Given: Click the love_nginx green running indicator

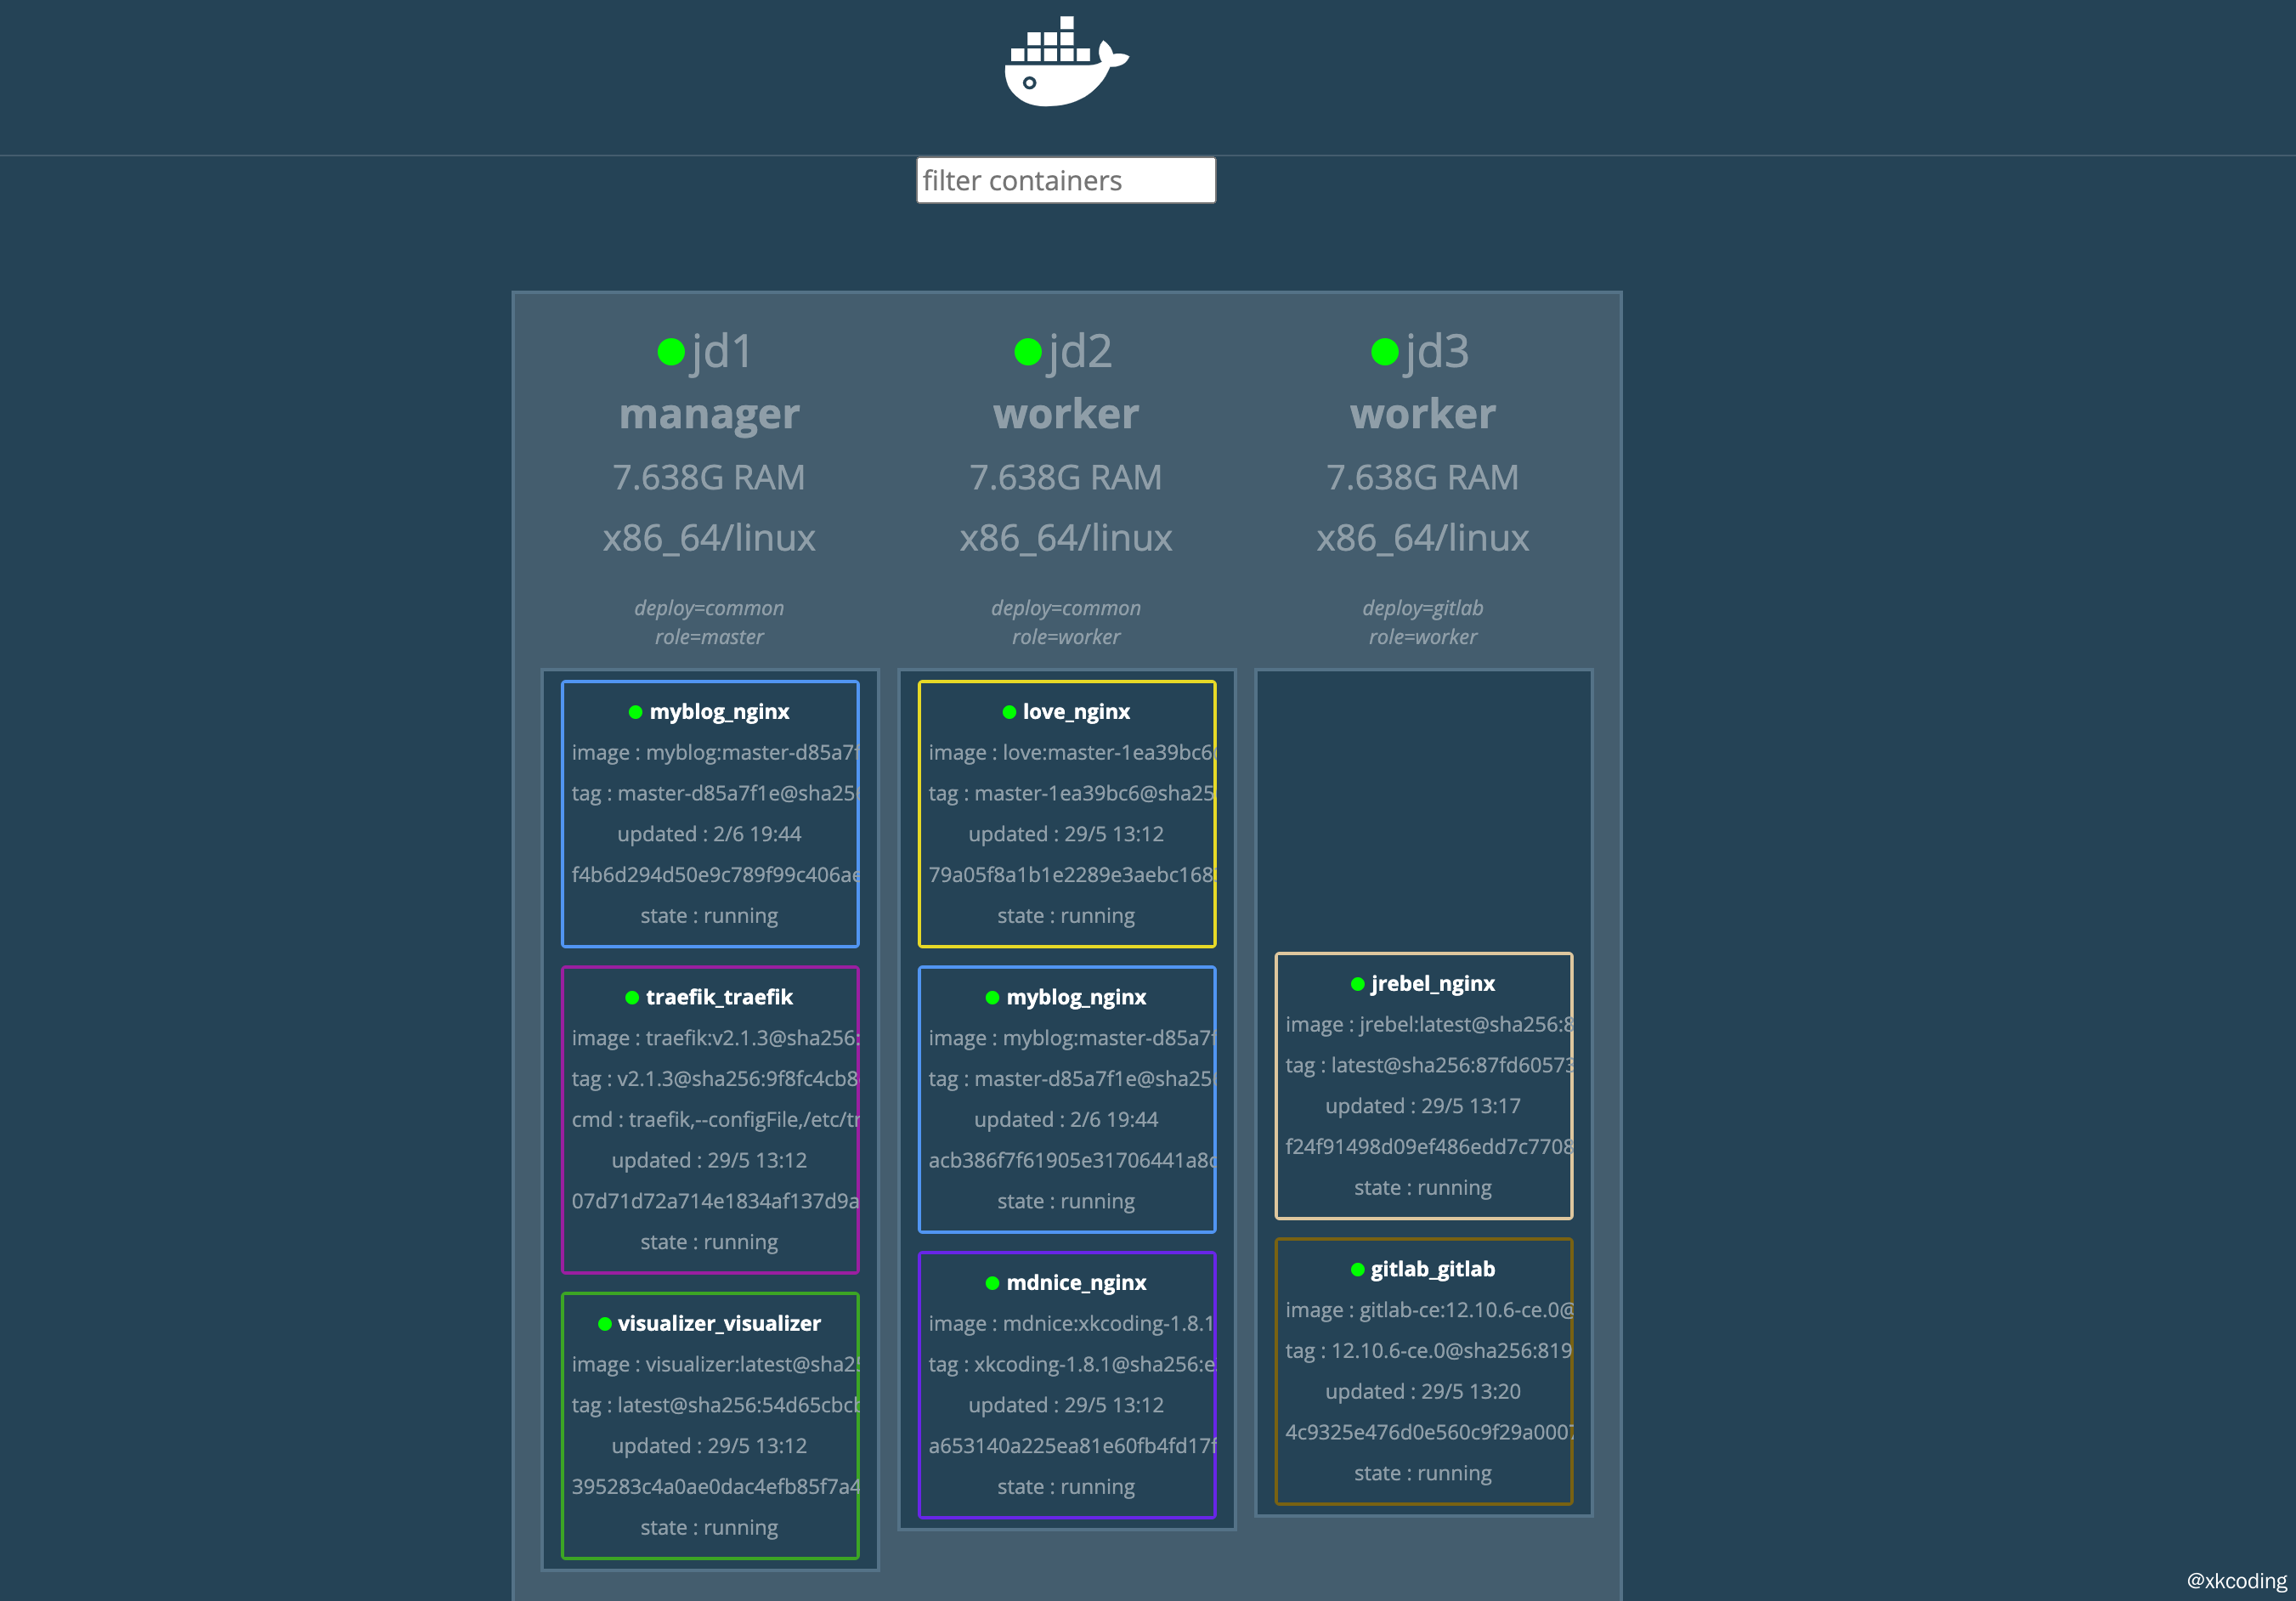Looking at the screenshot, I should pos(1009,712).
